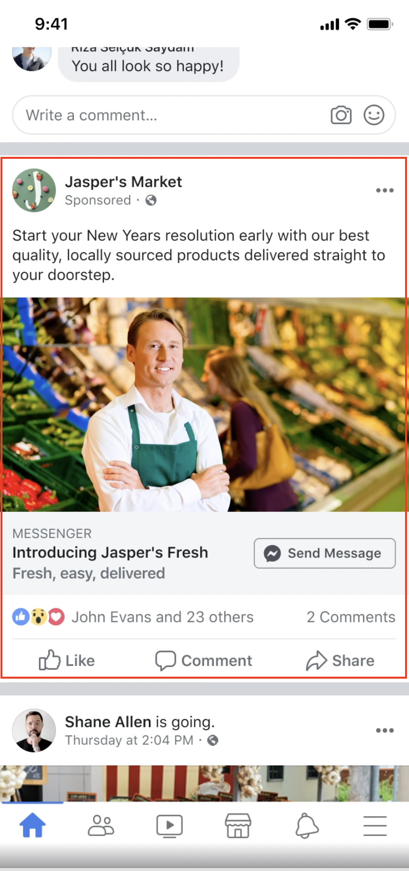
Task: Tap the Comment button on the ad
Action: pyautogui.click(x=204, y=660)
